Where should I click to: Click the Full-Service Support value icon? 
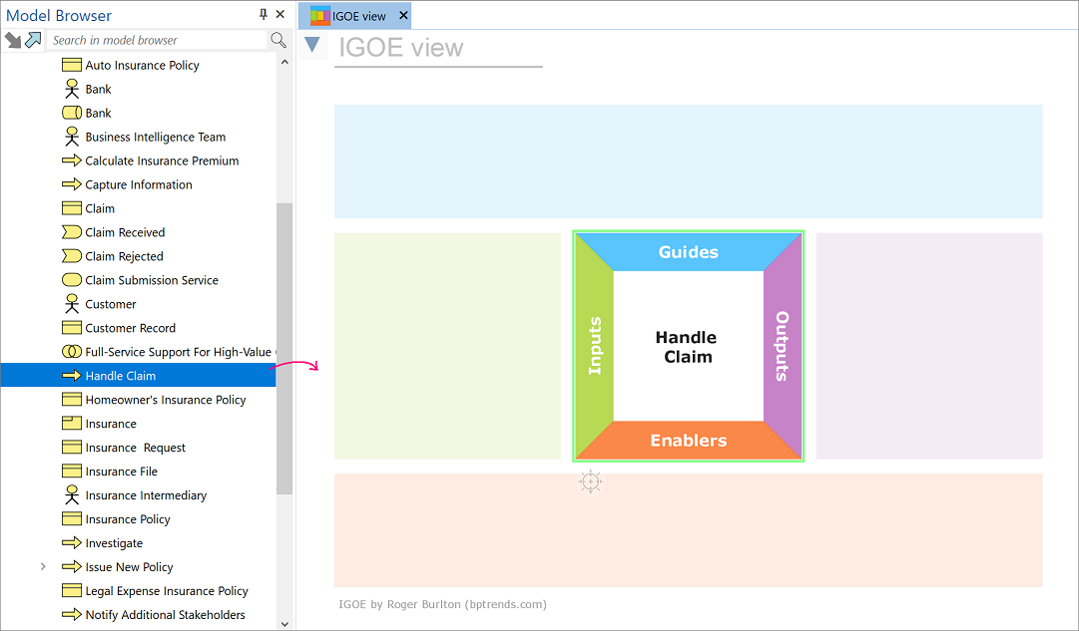click(x=71, y=352)
